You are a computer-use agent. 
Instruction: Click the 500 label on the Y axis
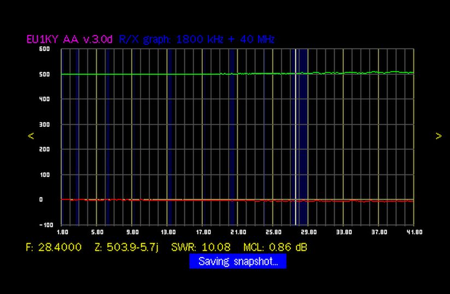(29, 74)
